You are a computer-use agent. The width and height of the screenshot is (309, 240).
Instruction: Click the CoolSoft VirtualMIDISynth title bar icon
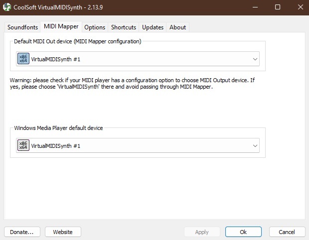(7, 7)
